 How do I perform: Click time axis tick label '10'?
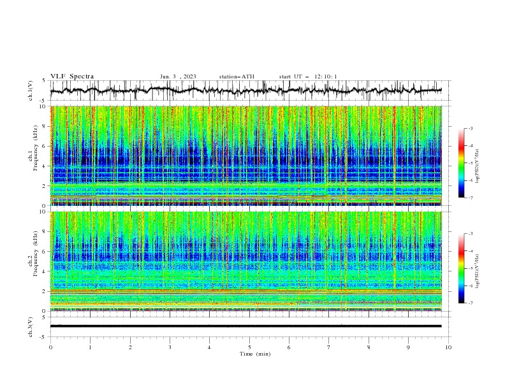tap(448, 347)
